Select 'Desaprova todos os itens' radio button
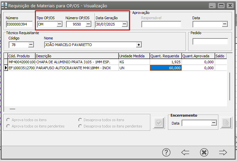The height and width of the screenshot is (161, 237). pos(80,120)
